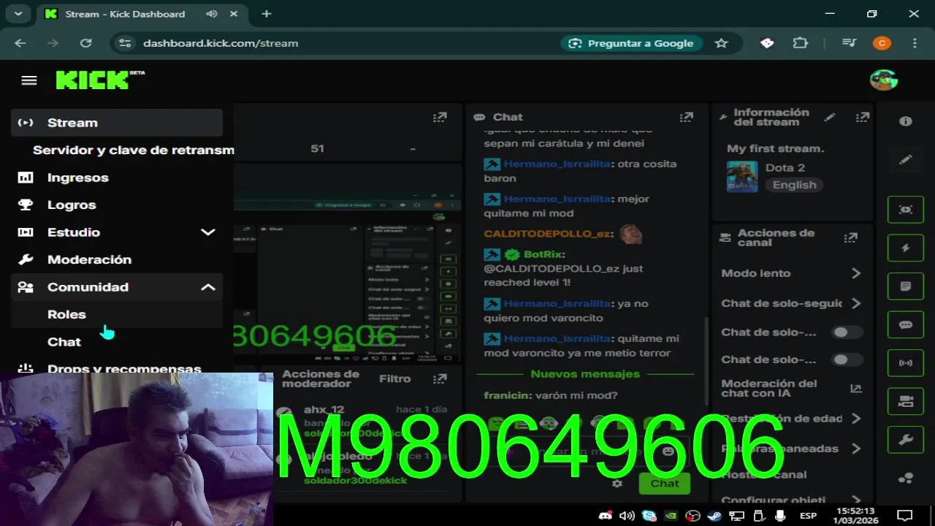This screenshot has width=935, height=526.
Task: Open Servidor y clave de retransmisión
Action: tap(134, 150)
